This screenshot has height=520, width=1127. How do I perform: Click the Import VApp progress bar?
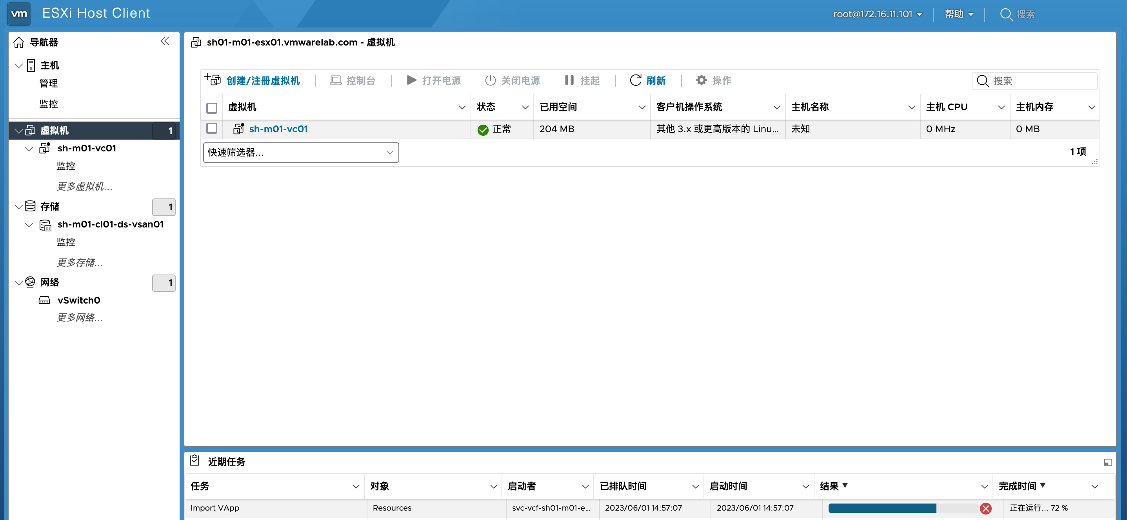point(903,508)
